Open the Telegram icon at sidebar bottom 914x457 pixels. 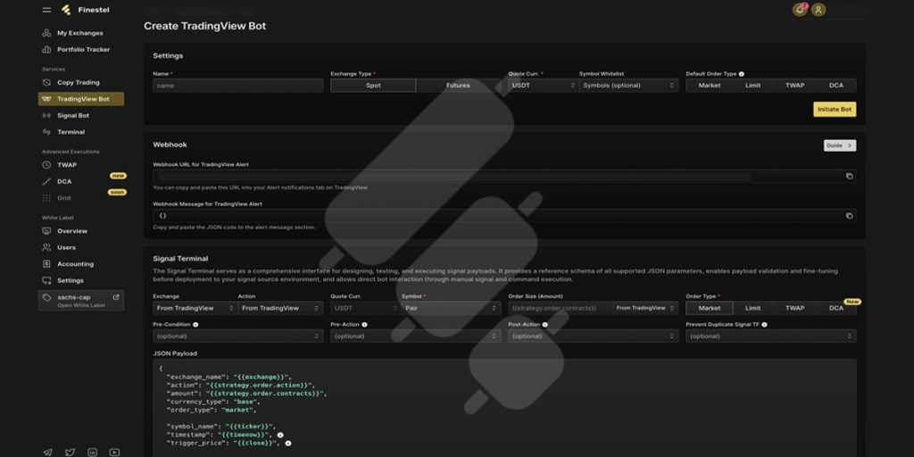(x=48, y=452)
